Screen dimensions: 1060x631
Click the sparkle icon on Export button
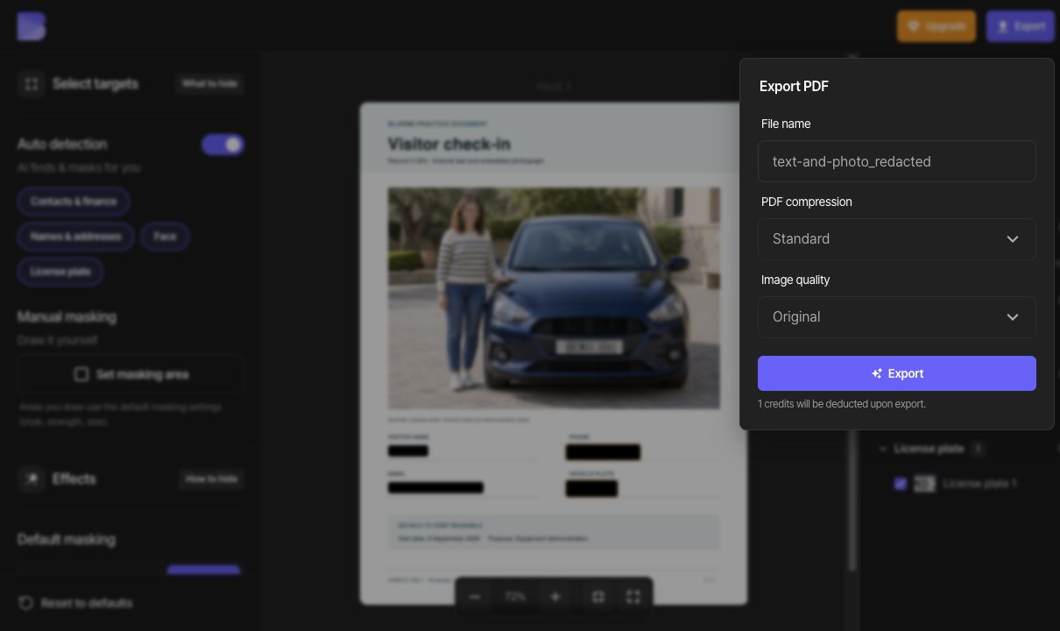point(877,373)
